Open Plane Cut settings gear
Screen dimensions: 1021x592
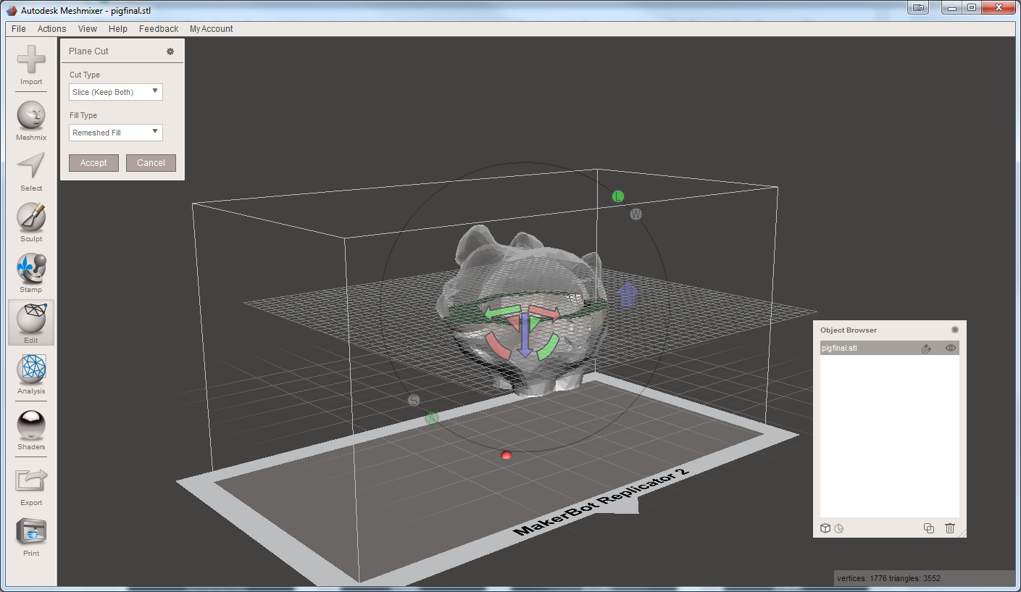170,51
